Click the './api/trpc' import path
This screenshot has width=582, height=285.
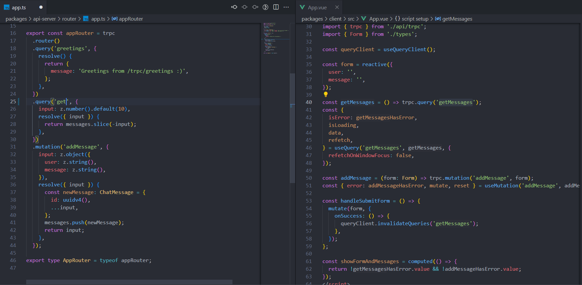(405, 27)
